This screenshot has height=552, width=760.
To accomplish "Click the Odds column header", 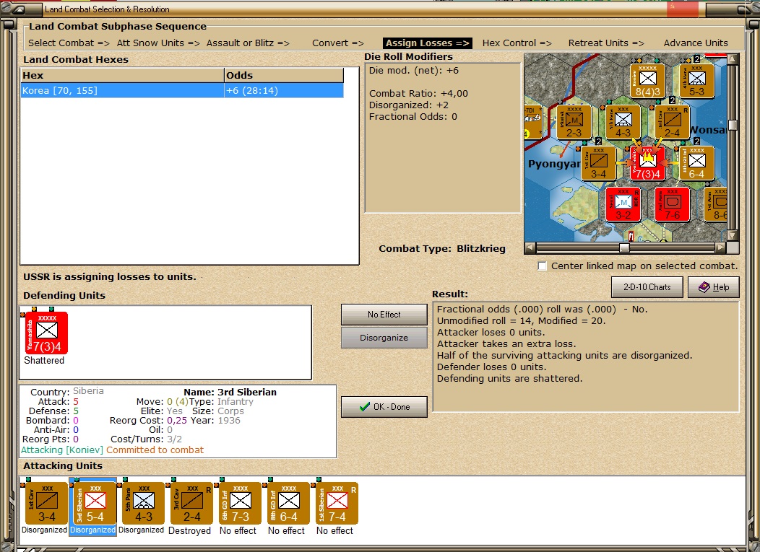I will click(x=284, y=75).
